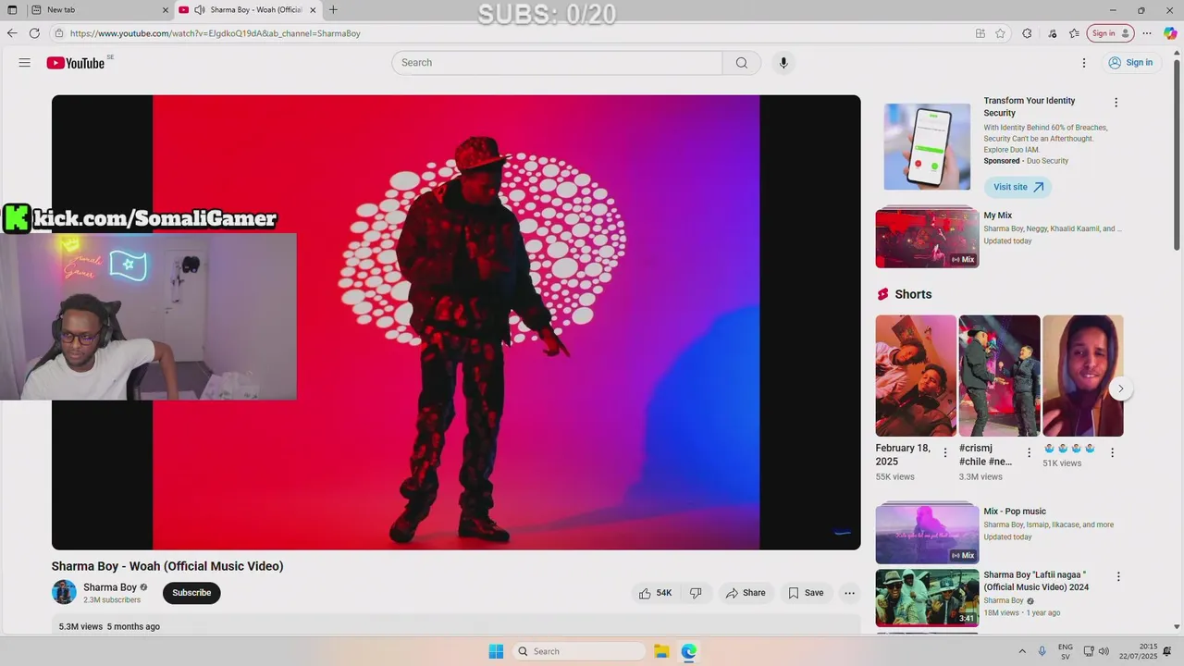1184x666 pixels.
Task: Open the 51K views short thumbnail
Action: (1083, 376)
